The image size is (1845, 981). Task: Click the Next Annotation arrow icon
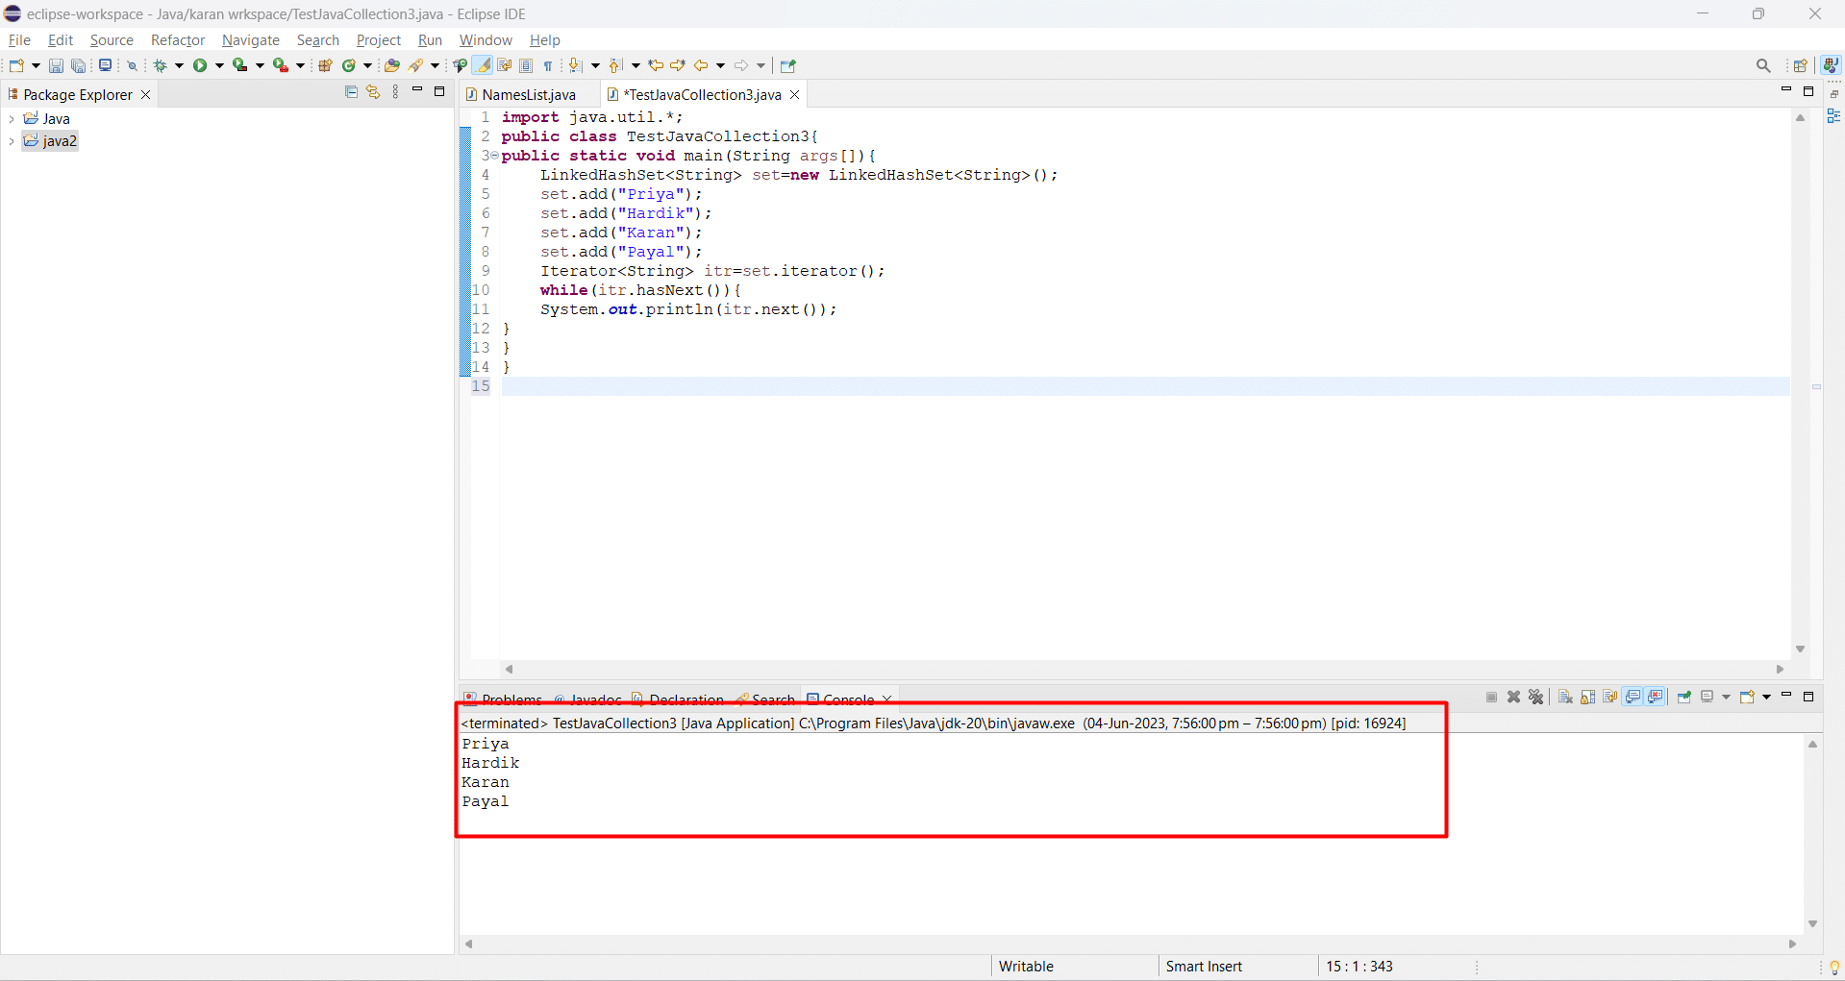tap(575, 65)
